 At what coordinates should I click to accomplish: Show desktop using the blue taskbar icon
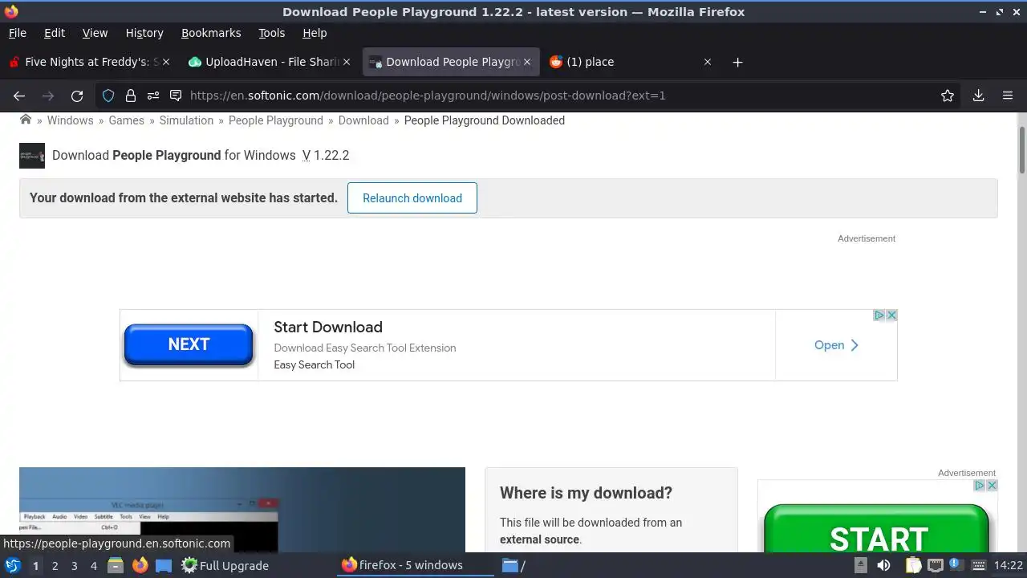point(164,565)
